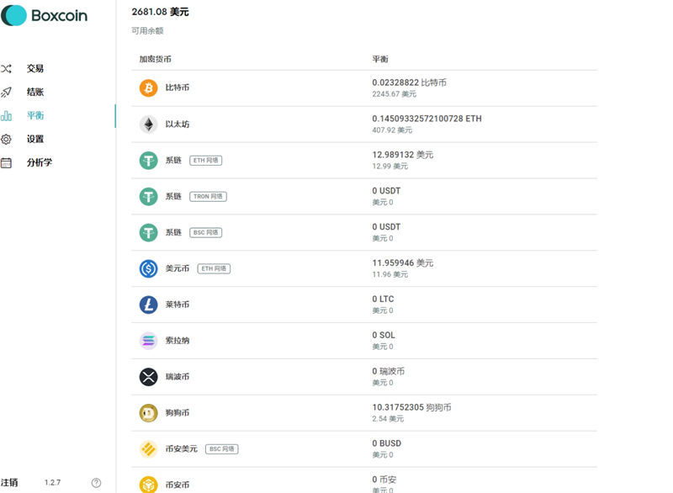The height and width of the screenshot is (493, 673).
Task: Go to the 交易 menu item
Action: pyautogui.click(x=35, y=69)
